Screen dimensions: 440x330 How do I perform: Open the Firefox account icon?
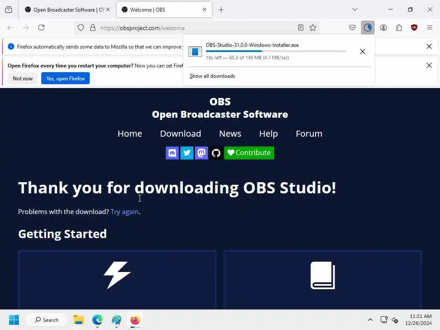pyautogui.click(x=383, y=27)
